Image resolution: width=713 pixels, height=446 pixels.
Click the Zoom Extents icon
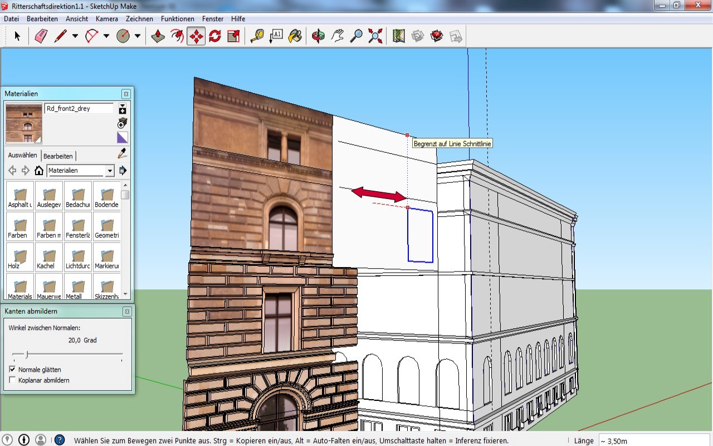[375, 37]
